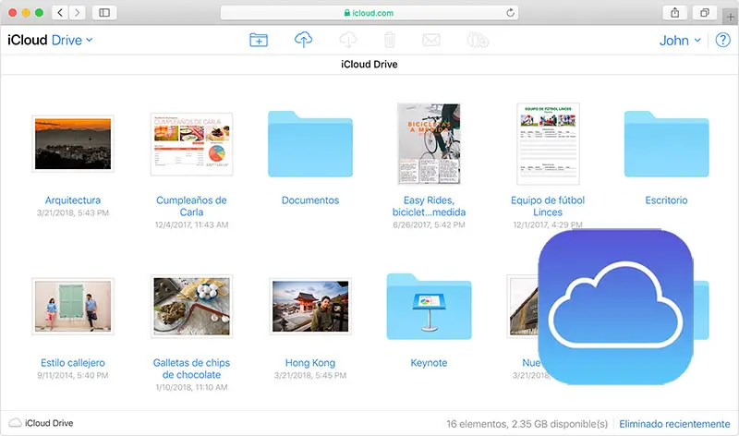Click the 16 elementos storage status text

527,424
